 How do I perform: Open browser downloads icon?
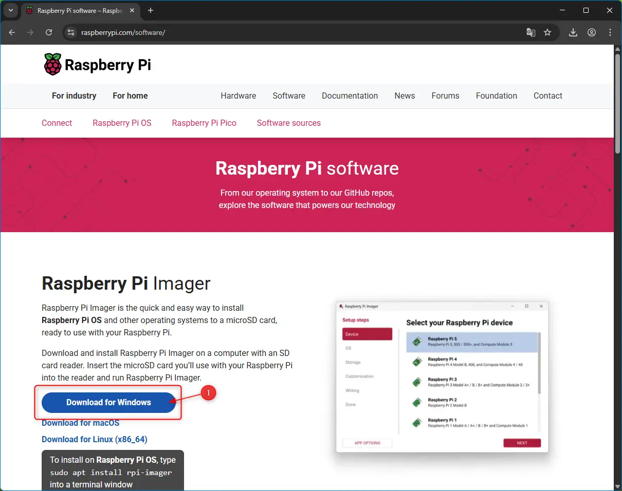click(x=573, y=32)
